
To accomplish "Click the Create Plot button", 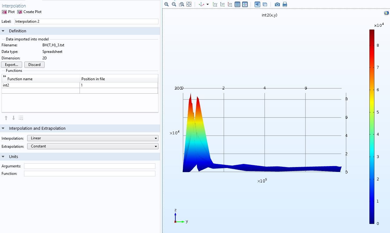I will pyautogui.click(x=29, y=12).
